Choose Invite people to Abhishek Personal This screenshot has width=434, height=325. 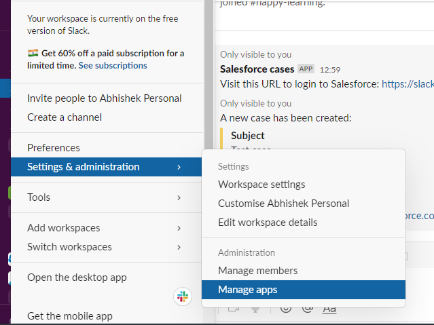click(x=107, y=98)
